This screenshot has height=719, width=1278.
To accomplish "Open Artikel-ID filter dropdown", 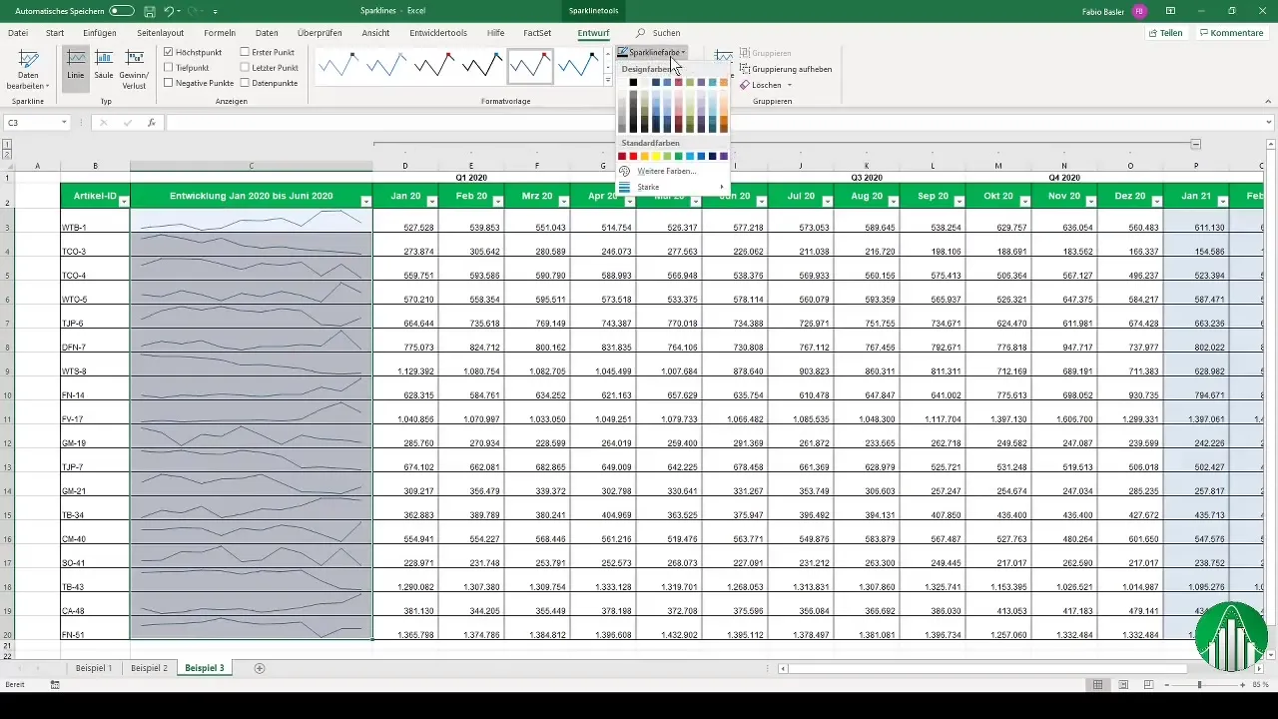I will [x=122, y=201].
